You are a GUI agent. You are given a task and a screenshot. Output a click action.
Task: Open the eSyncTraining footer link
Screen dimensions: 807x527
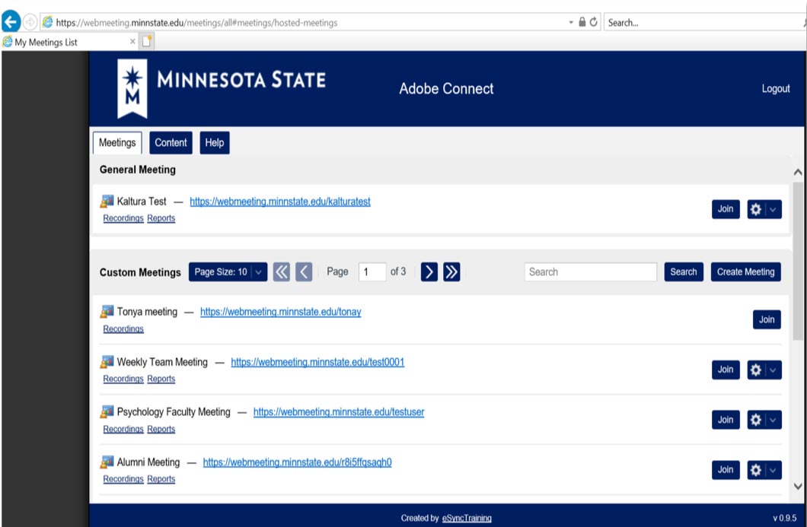pyautogui.click(x=466, y=519)
